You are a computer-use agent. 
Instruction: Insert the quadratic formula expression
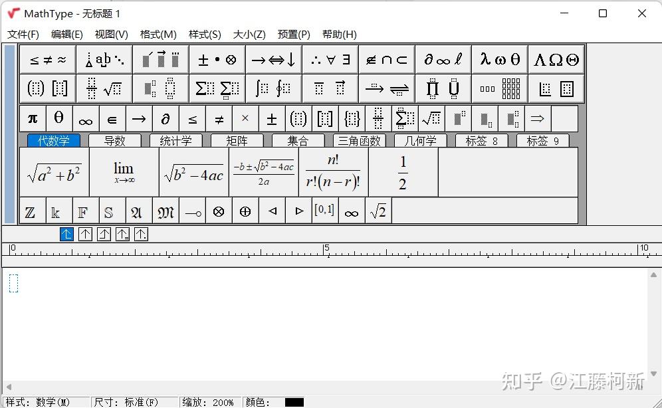click(264, 172)
